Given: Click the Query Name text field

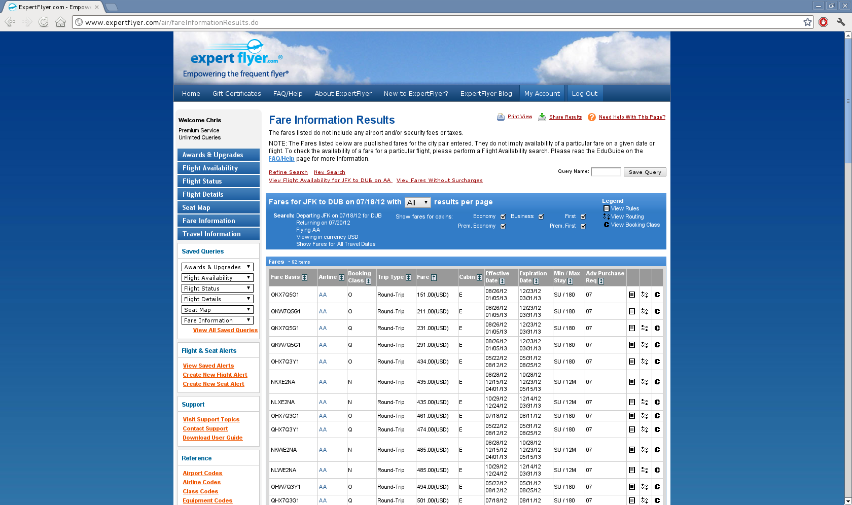Looking at the screenshot, I should coord(606,172).
